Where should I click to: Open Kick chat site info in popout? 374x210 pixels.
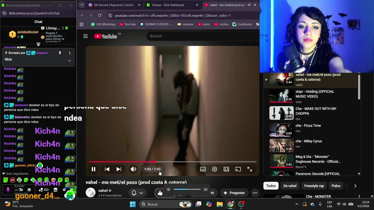point(4,13)
